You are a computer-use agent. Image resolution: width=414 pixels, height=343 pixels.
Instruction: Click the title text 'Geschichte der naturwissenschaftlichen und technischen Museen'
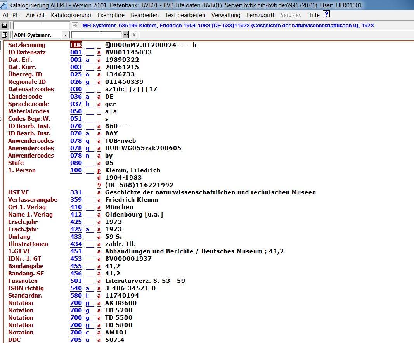pos(210,192)
